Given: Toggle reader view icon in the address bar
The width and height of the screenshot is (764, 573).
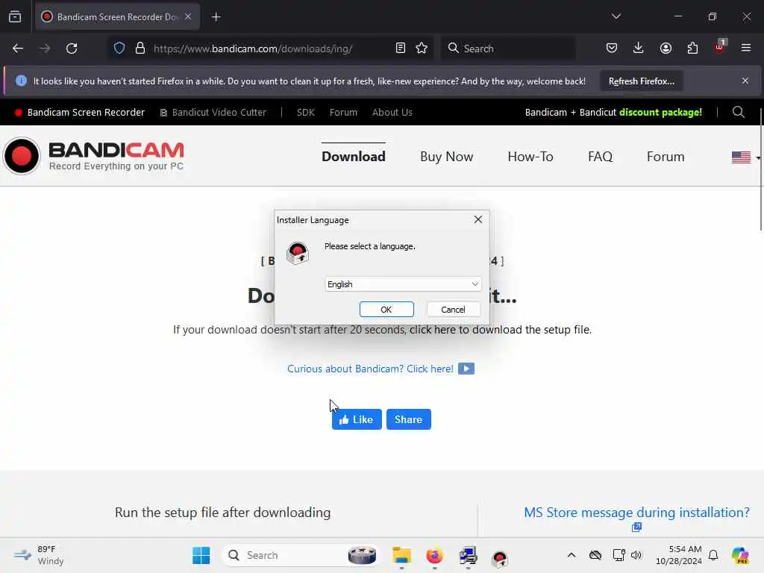Looking at the screenshot, I should pyautogui.click(x=401, y=48).
